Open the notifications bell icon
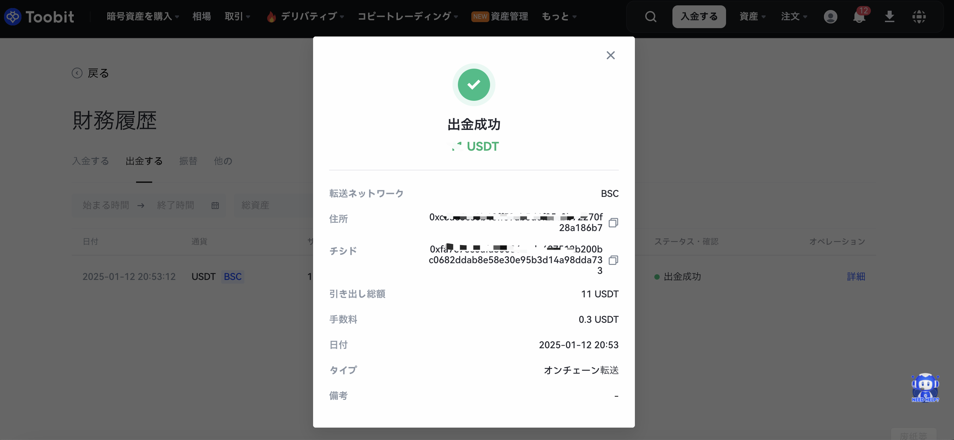Image resolution: width=954 pixels, height=440 pixels. pos(859,17)
